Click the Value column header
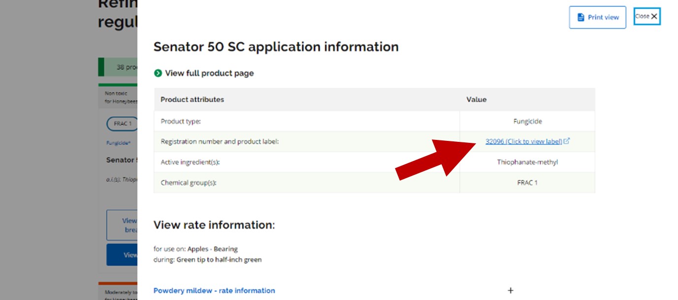678x300 pixels. (476, 100)
